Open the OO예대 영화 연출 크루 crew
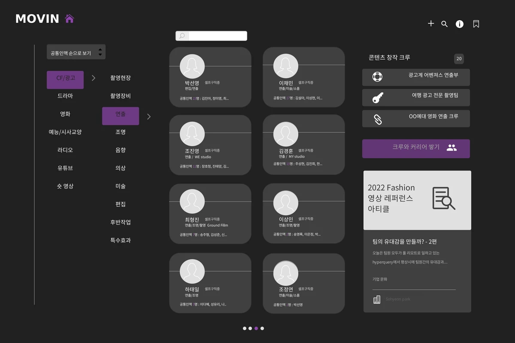The width and height of the screenshot is (515, 343). pos(416,119)
